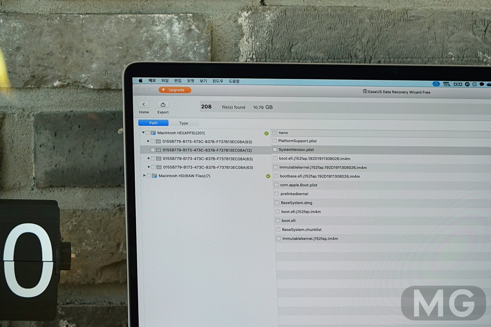Click the Macintosh HD(RAW Files) drive icon
Screen dimensions: 491x327
click(154, 176)
